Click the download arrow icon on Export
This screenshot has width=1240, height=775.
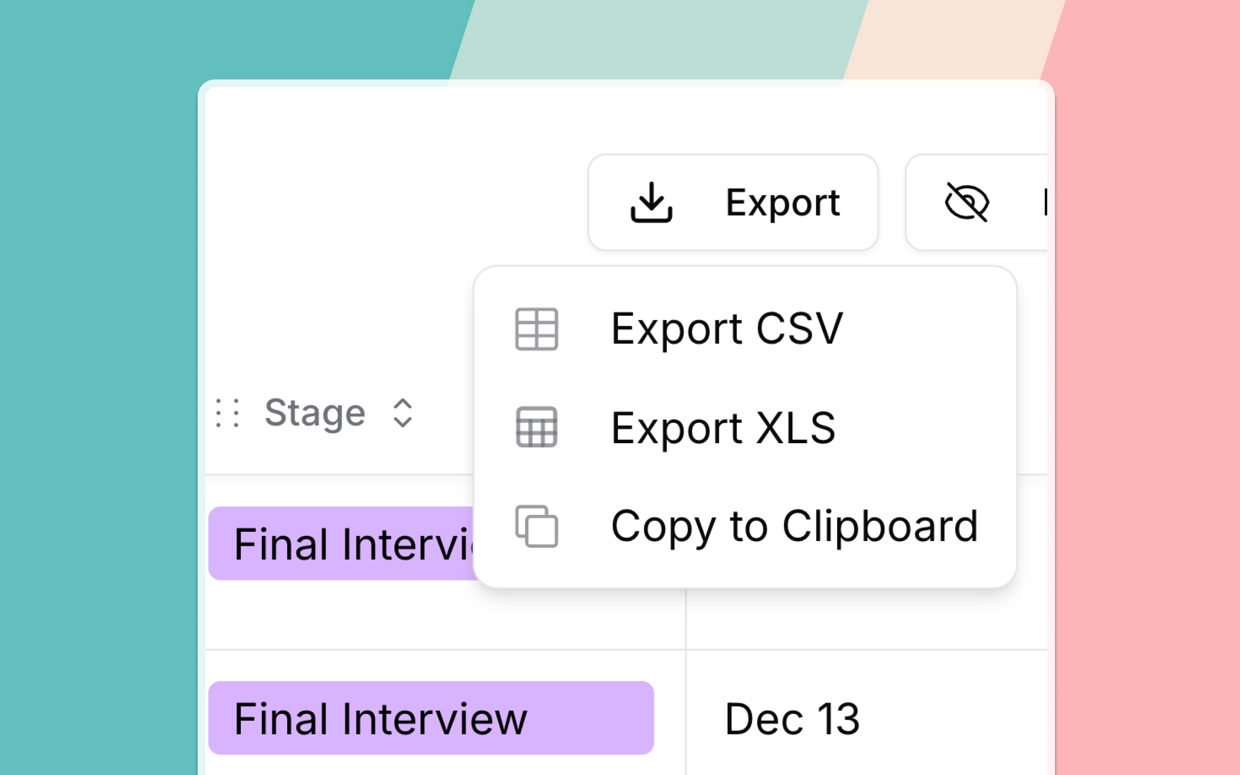[651, 202]
